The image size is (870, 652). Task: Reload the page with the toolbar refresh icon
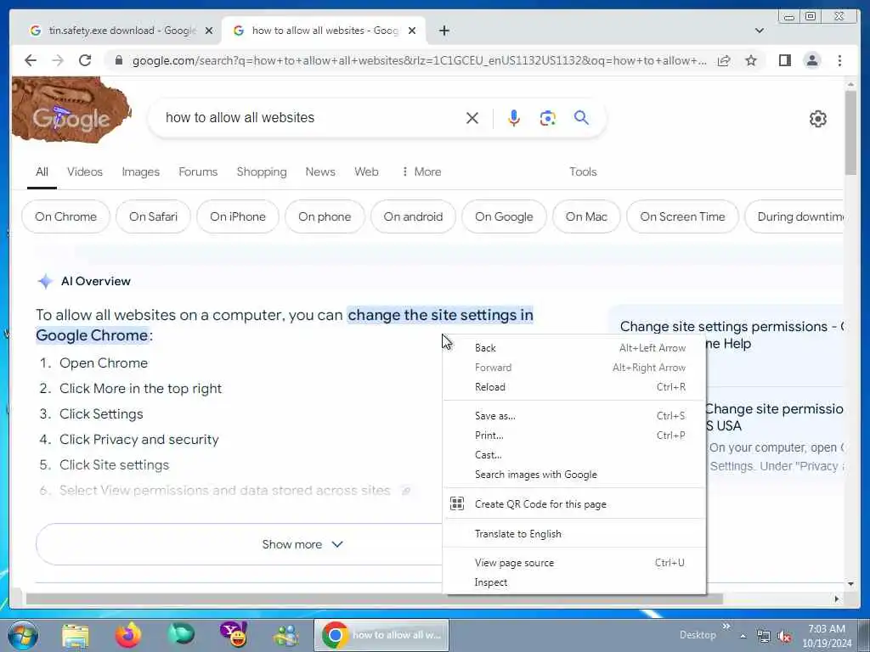point(85,60)
